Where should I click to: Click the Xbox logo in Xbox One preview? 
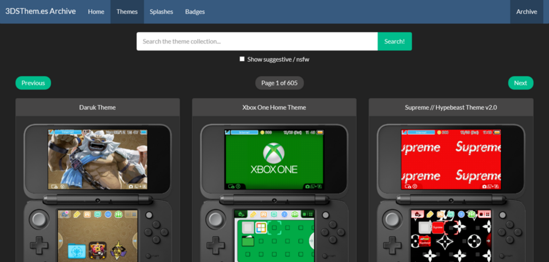point(274,153)
